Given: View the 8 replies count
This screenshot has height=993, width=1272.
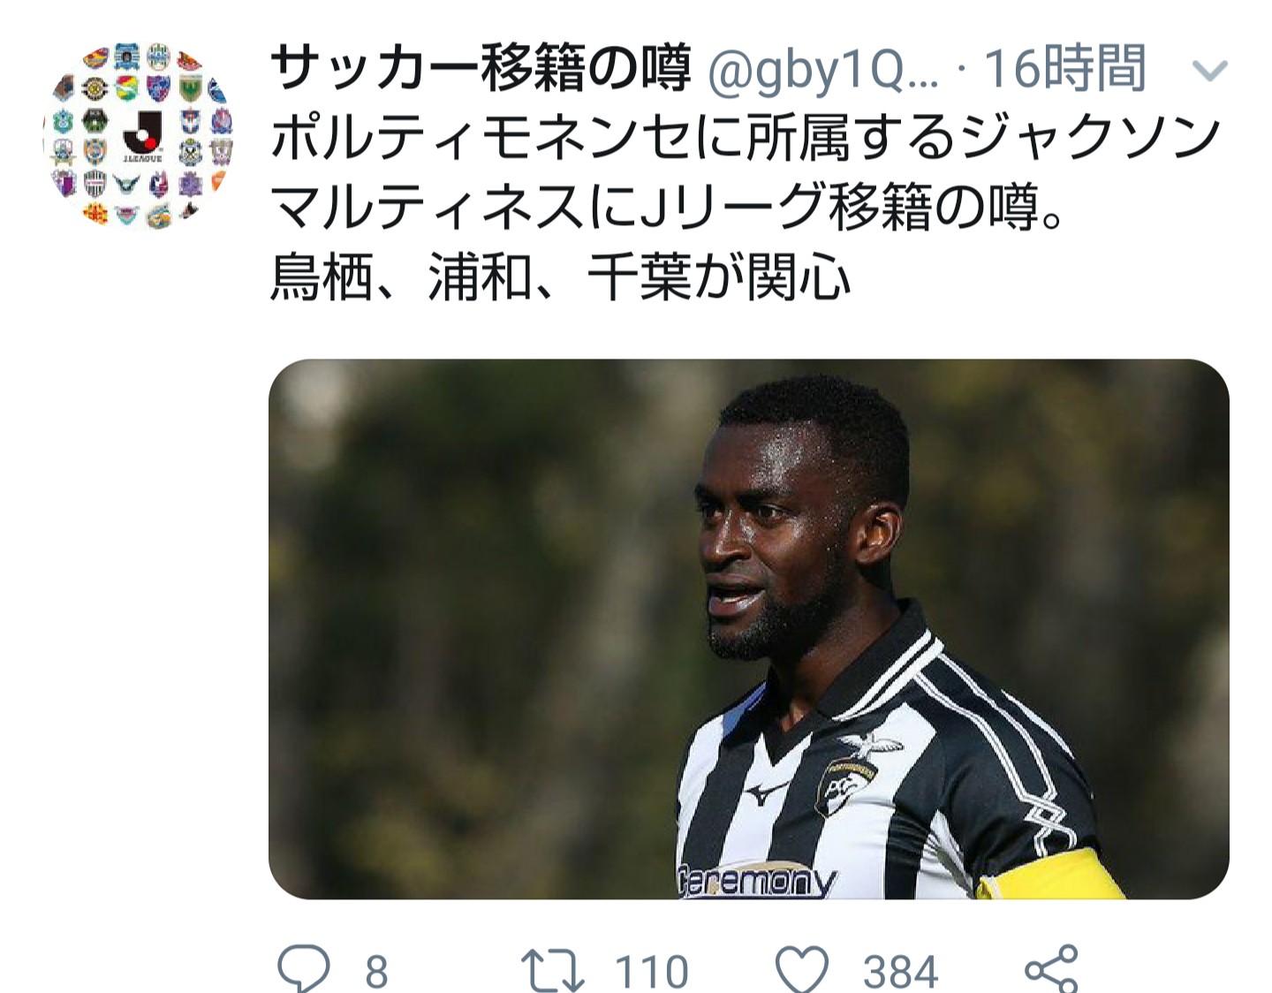Looking at the screenshot, I should 377,972.
